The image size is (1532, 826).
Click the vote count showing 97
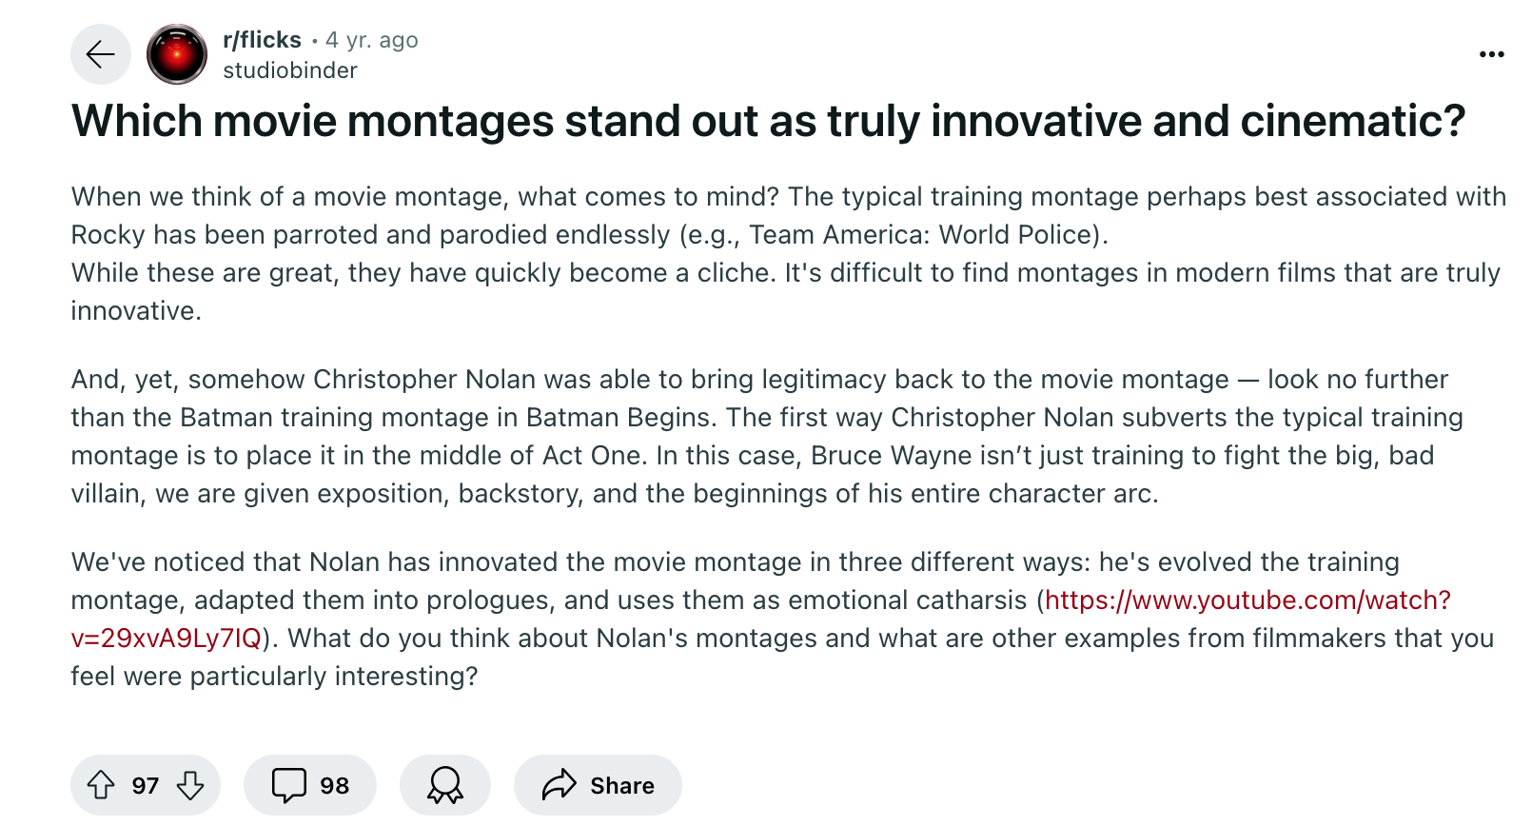click(x=146, y=786)
